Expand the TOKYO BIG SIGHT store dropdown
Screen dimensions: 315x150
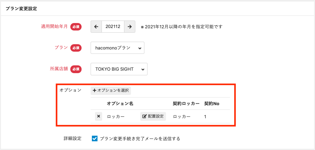[119, 69]
